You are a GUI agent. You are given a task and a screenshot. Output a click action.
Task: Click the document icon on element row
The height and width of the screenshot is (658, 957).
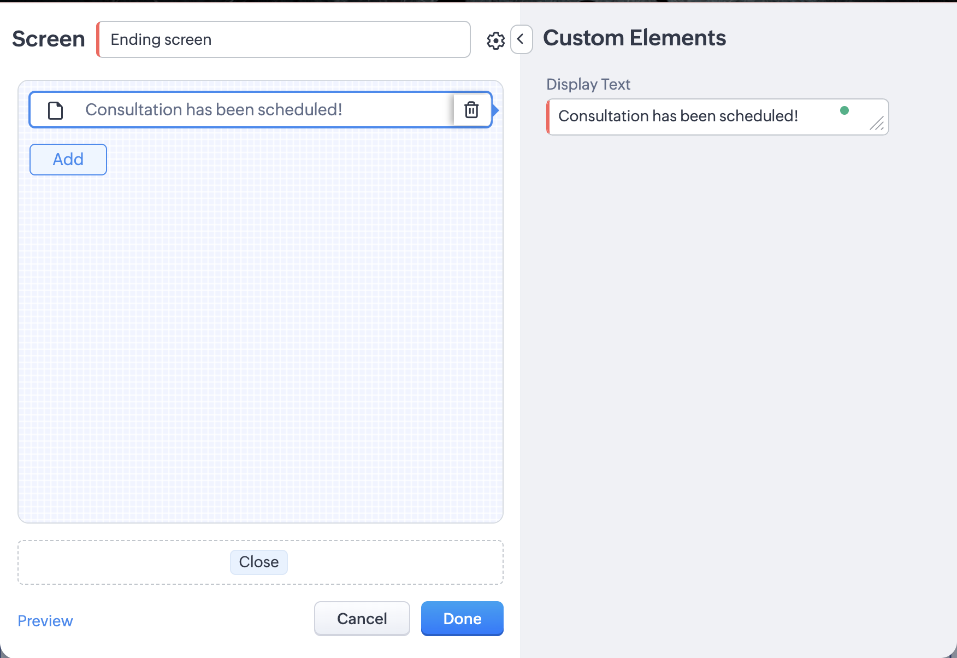click(56, 110)
